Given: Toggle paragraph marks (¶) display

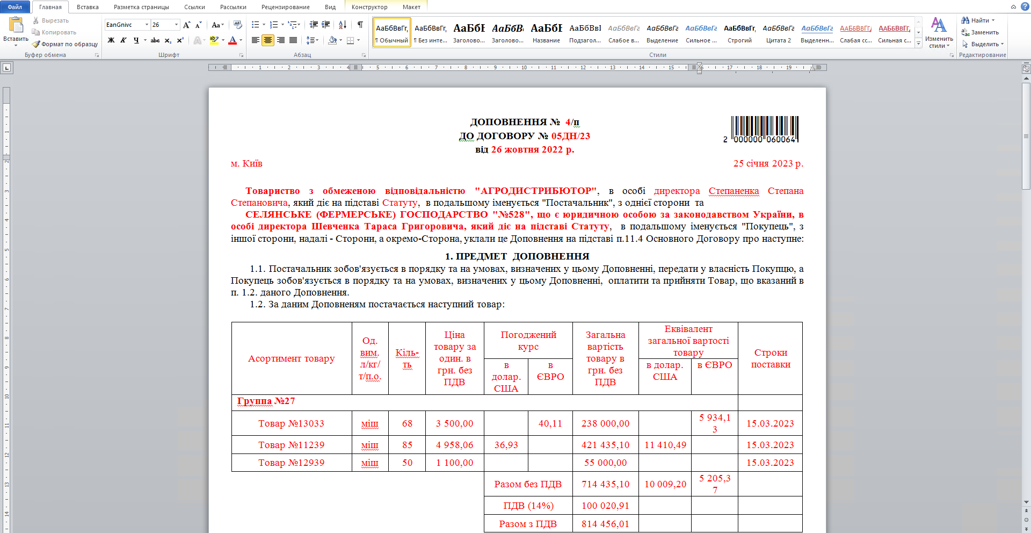Looking at the screenshot, I should pos(360,25).
